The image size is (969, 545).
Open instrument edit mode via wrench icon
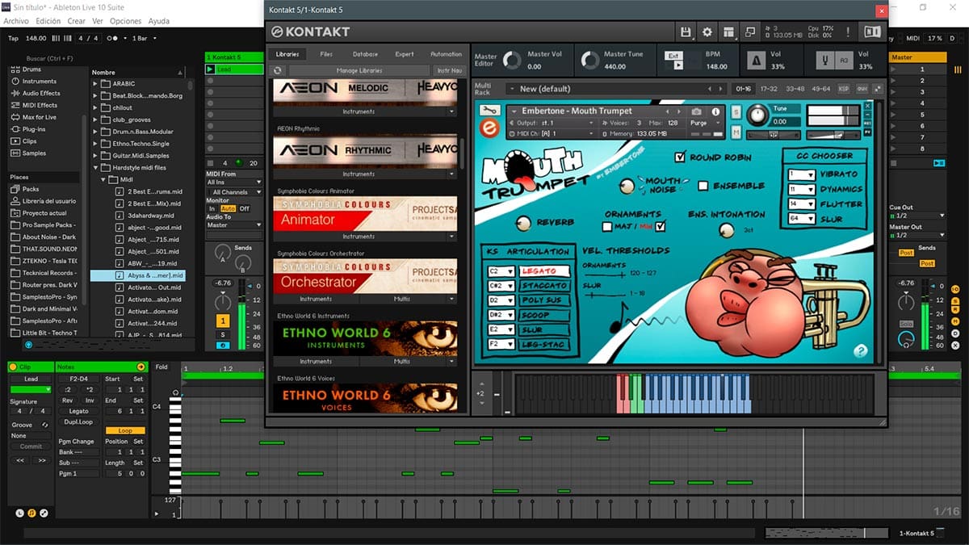point(489,111)
